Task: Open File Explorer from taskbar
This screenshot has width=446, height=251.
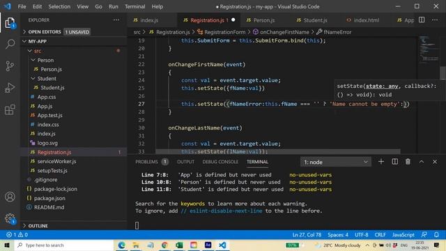Action: (136, 245)
